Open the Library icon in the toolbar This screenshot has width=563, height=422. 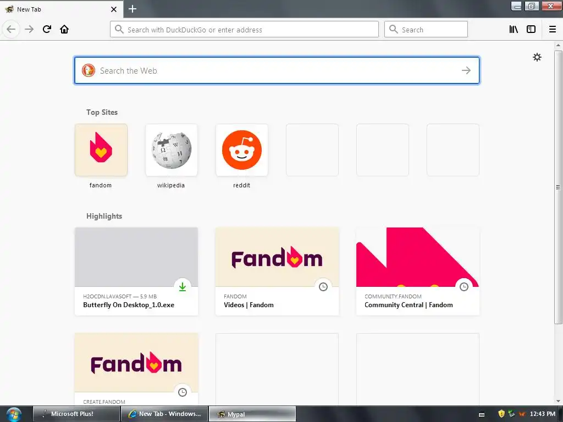click(x=514, y=29)
